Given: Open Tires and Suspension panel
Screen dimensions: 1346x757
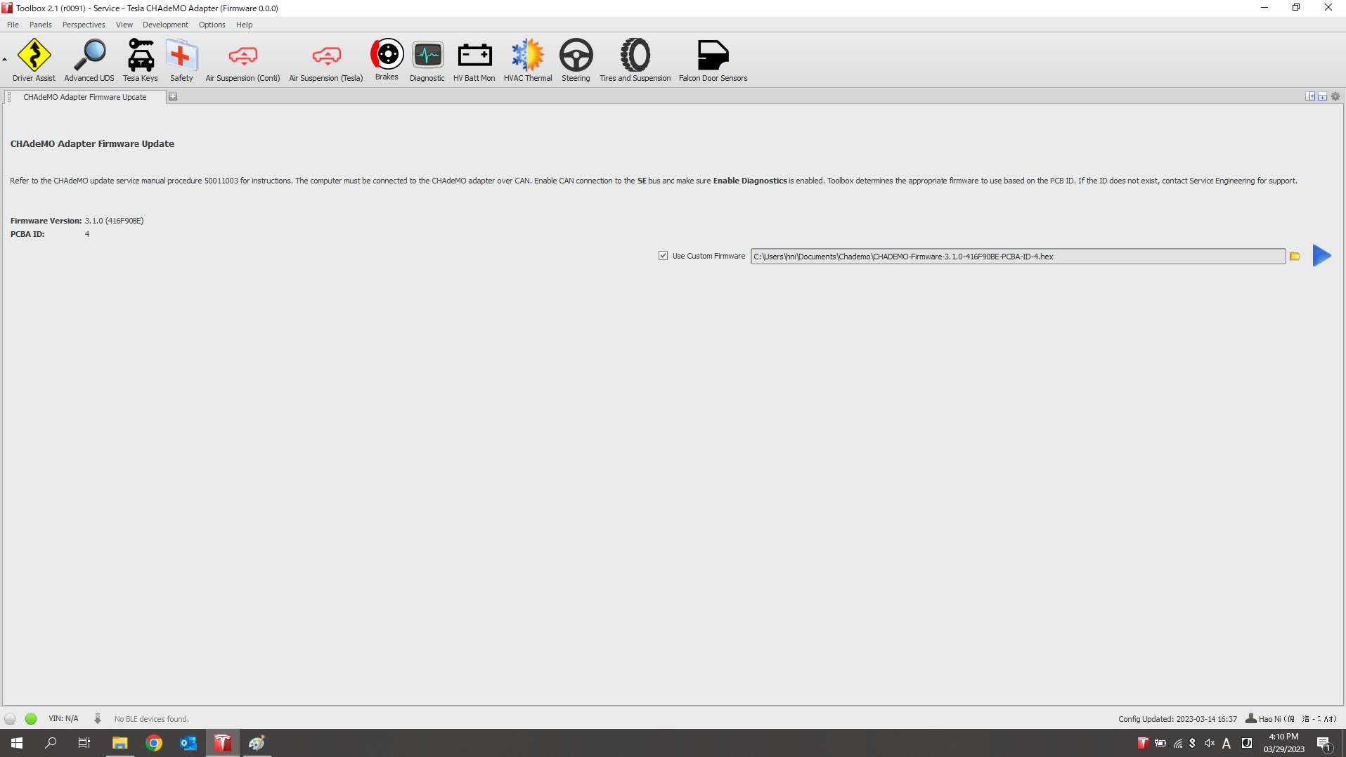Looking at the screenshot, I should pyautogui.click(x=635, y=60).
